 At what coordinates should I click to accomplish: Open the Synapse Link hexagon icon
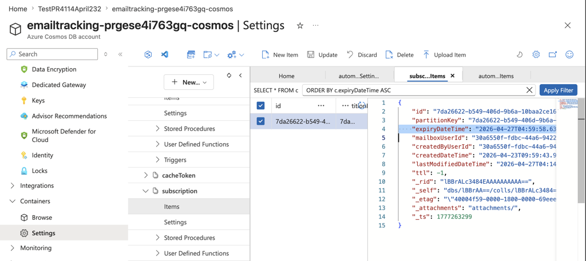click(148, 54)
